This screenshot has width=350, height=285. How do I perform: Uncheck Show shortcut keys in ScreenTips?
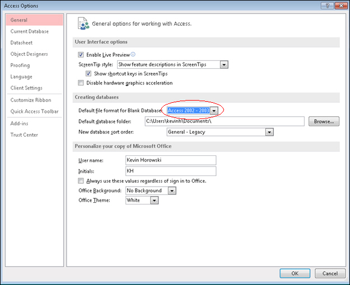pos(88,74)
